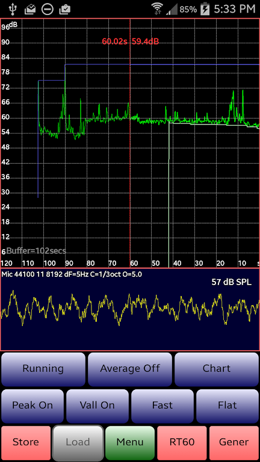Tap the USB connection status icon

(x=13, y=9)
